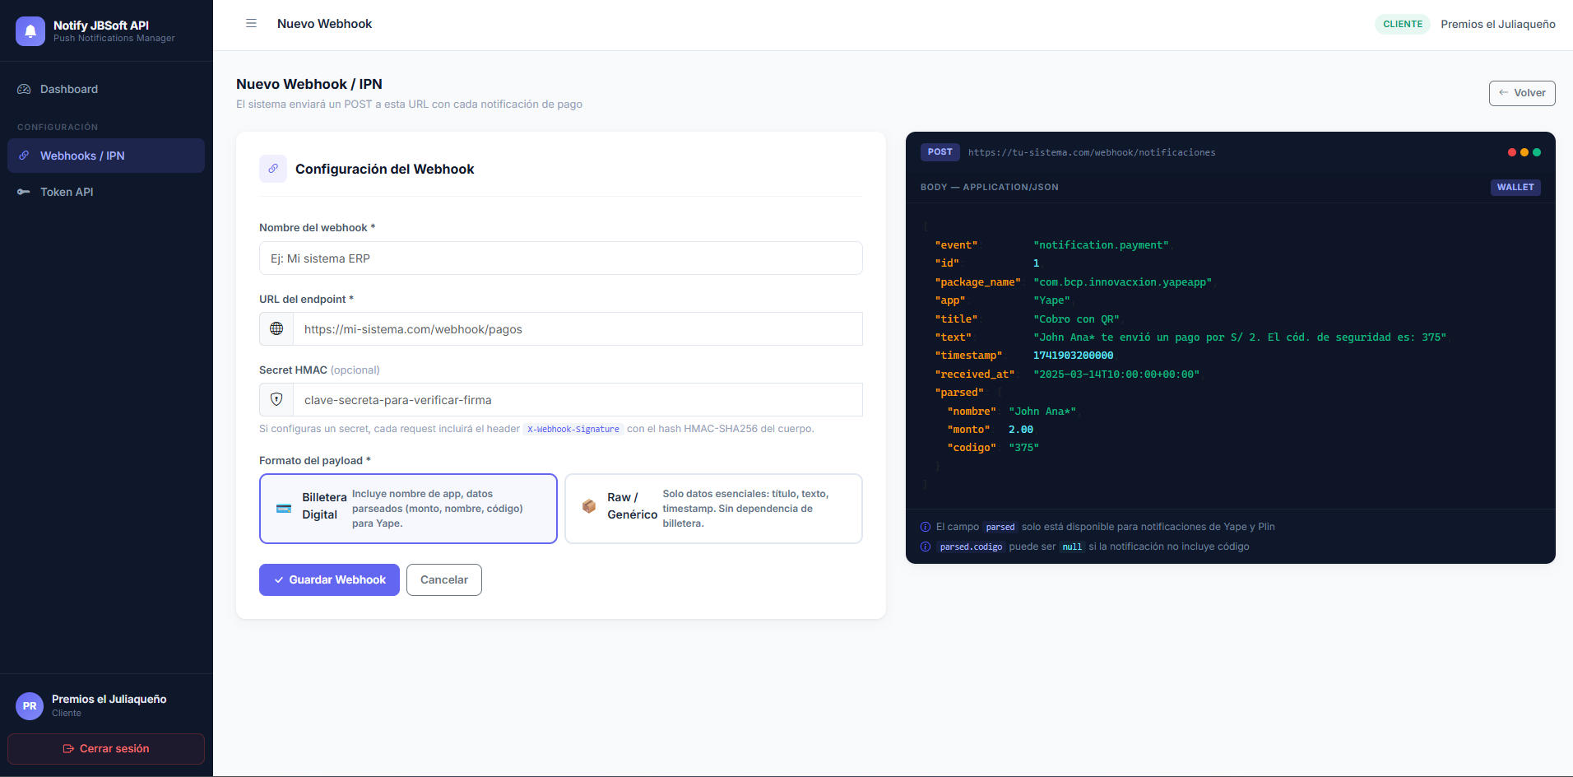Click the Cancelar button
Screen dimensions: 1573x777
pyautogui.click(x=443, y=579)
